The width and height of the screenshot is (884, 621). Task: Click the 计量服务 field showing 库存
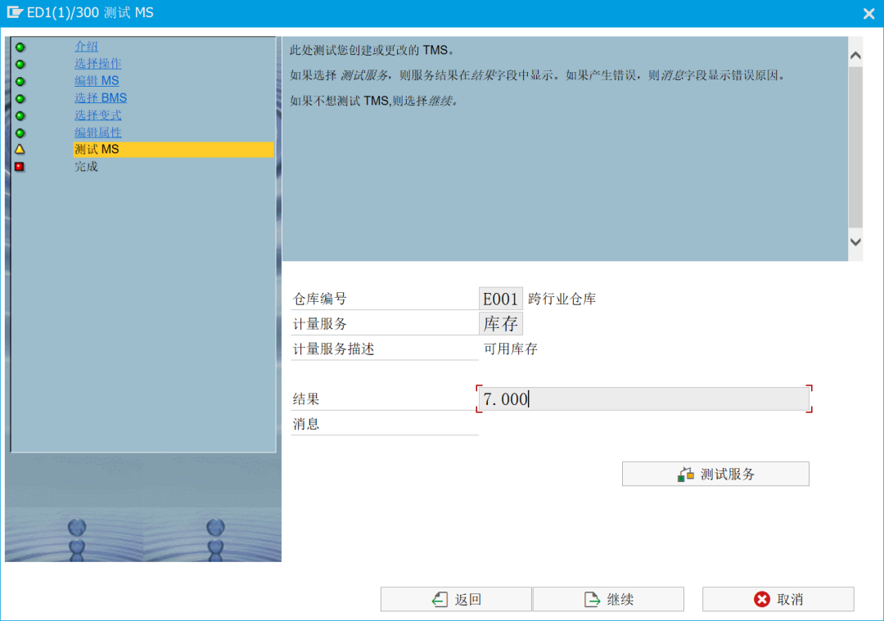501,324
